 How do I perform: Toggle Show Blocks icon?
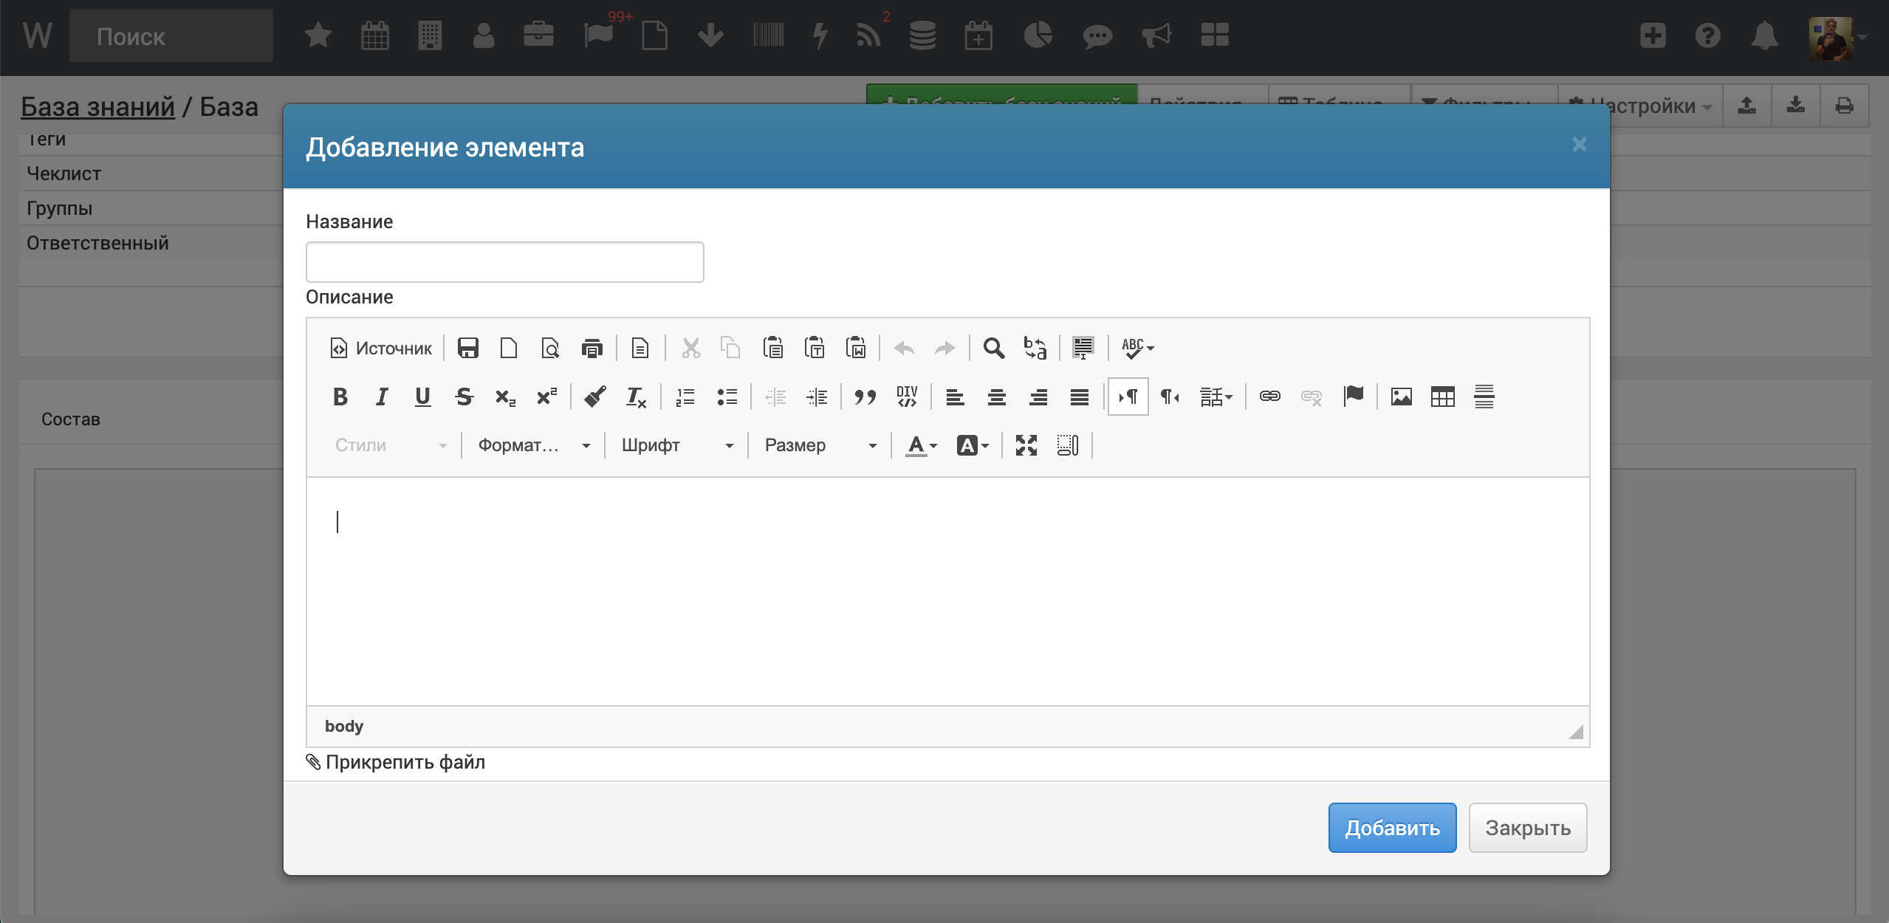tap(1067, 445)
